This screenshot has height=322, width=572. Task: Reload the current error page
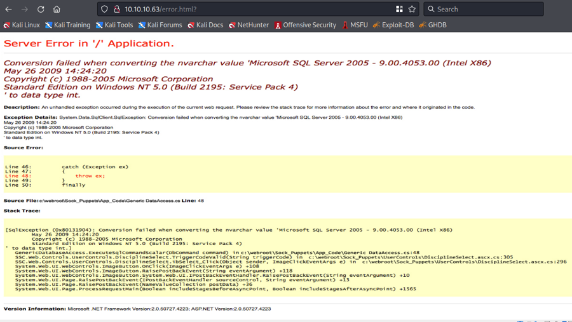(x=41, y=10)
